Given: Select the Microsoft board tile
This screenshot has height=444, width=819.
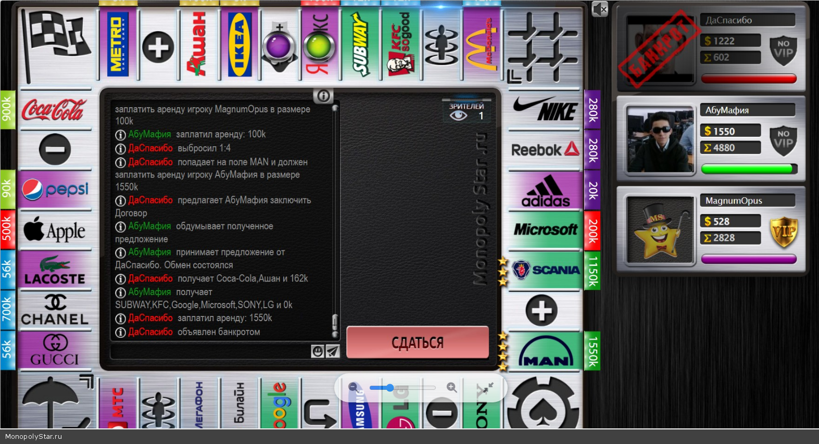Looking at the screenshot, I should tap(545, 231).
